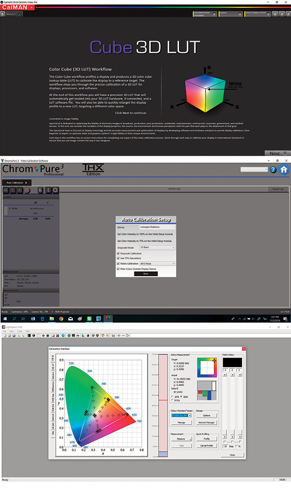Click the ChromaPure blue Home icon
This screenshot has width=291, height=495.
click(284, 169)
